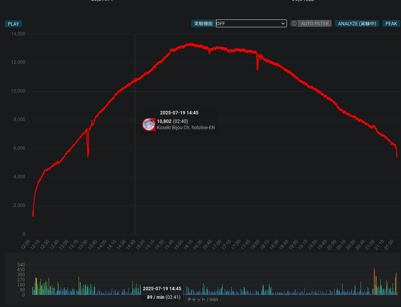Click the 18:00 time axis label

(x=255, y=245)
